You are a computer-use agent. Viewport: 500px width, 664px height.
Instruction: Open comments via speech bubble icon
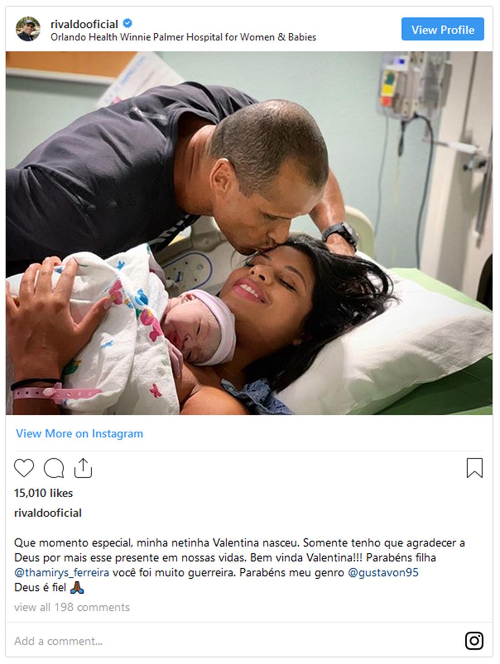(54, 468)
